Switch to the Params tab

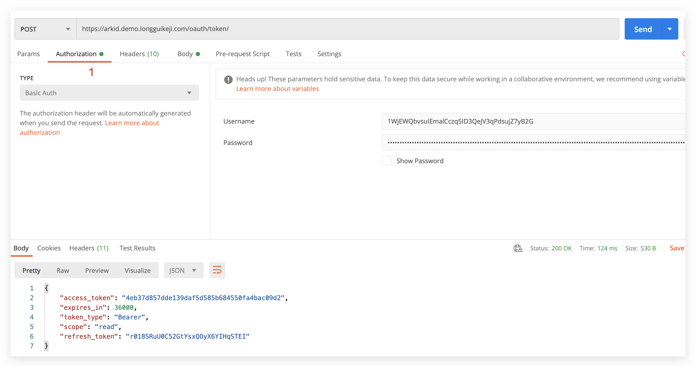click(28, 54)
